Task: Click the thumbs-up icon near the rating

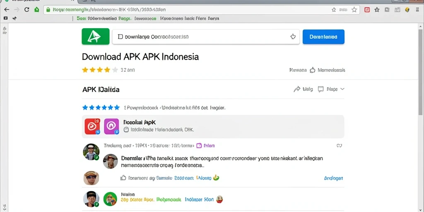Action: click(313, 70)
